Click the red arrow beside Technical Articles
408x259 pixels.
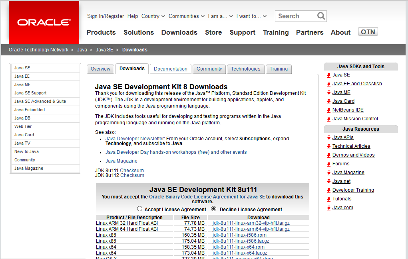click(x=328, y=147)
